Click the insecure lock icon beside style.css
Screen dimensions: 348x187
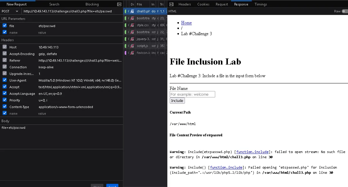[132, 25]
